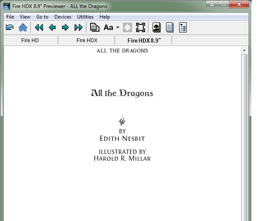Click the ALL THE DRAGONS header text

[122, 51]
